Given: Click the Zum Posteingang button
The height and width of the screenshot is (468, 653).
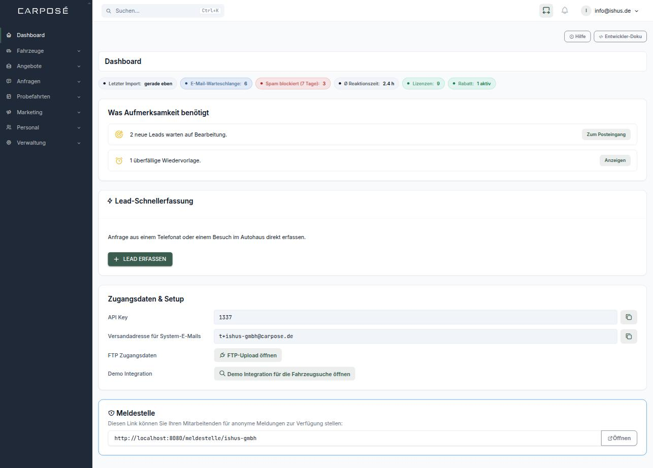Looking at the screenshot, I should [606, 135].
